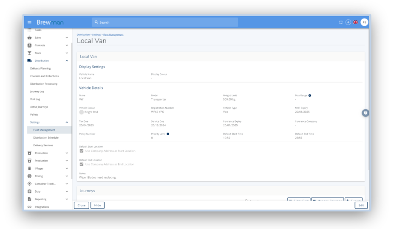Click the Brewman logo
408x229 pixels.
pyautogui.click(x=50, y=22)
